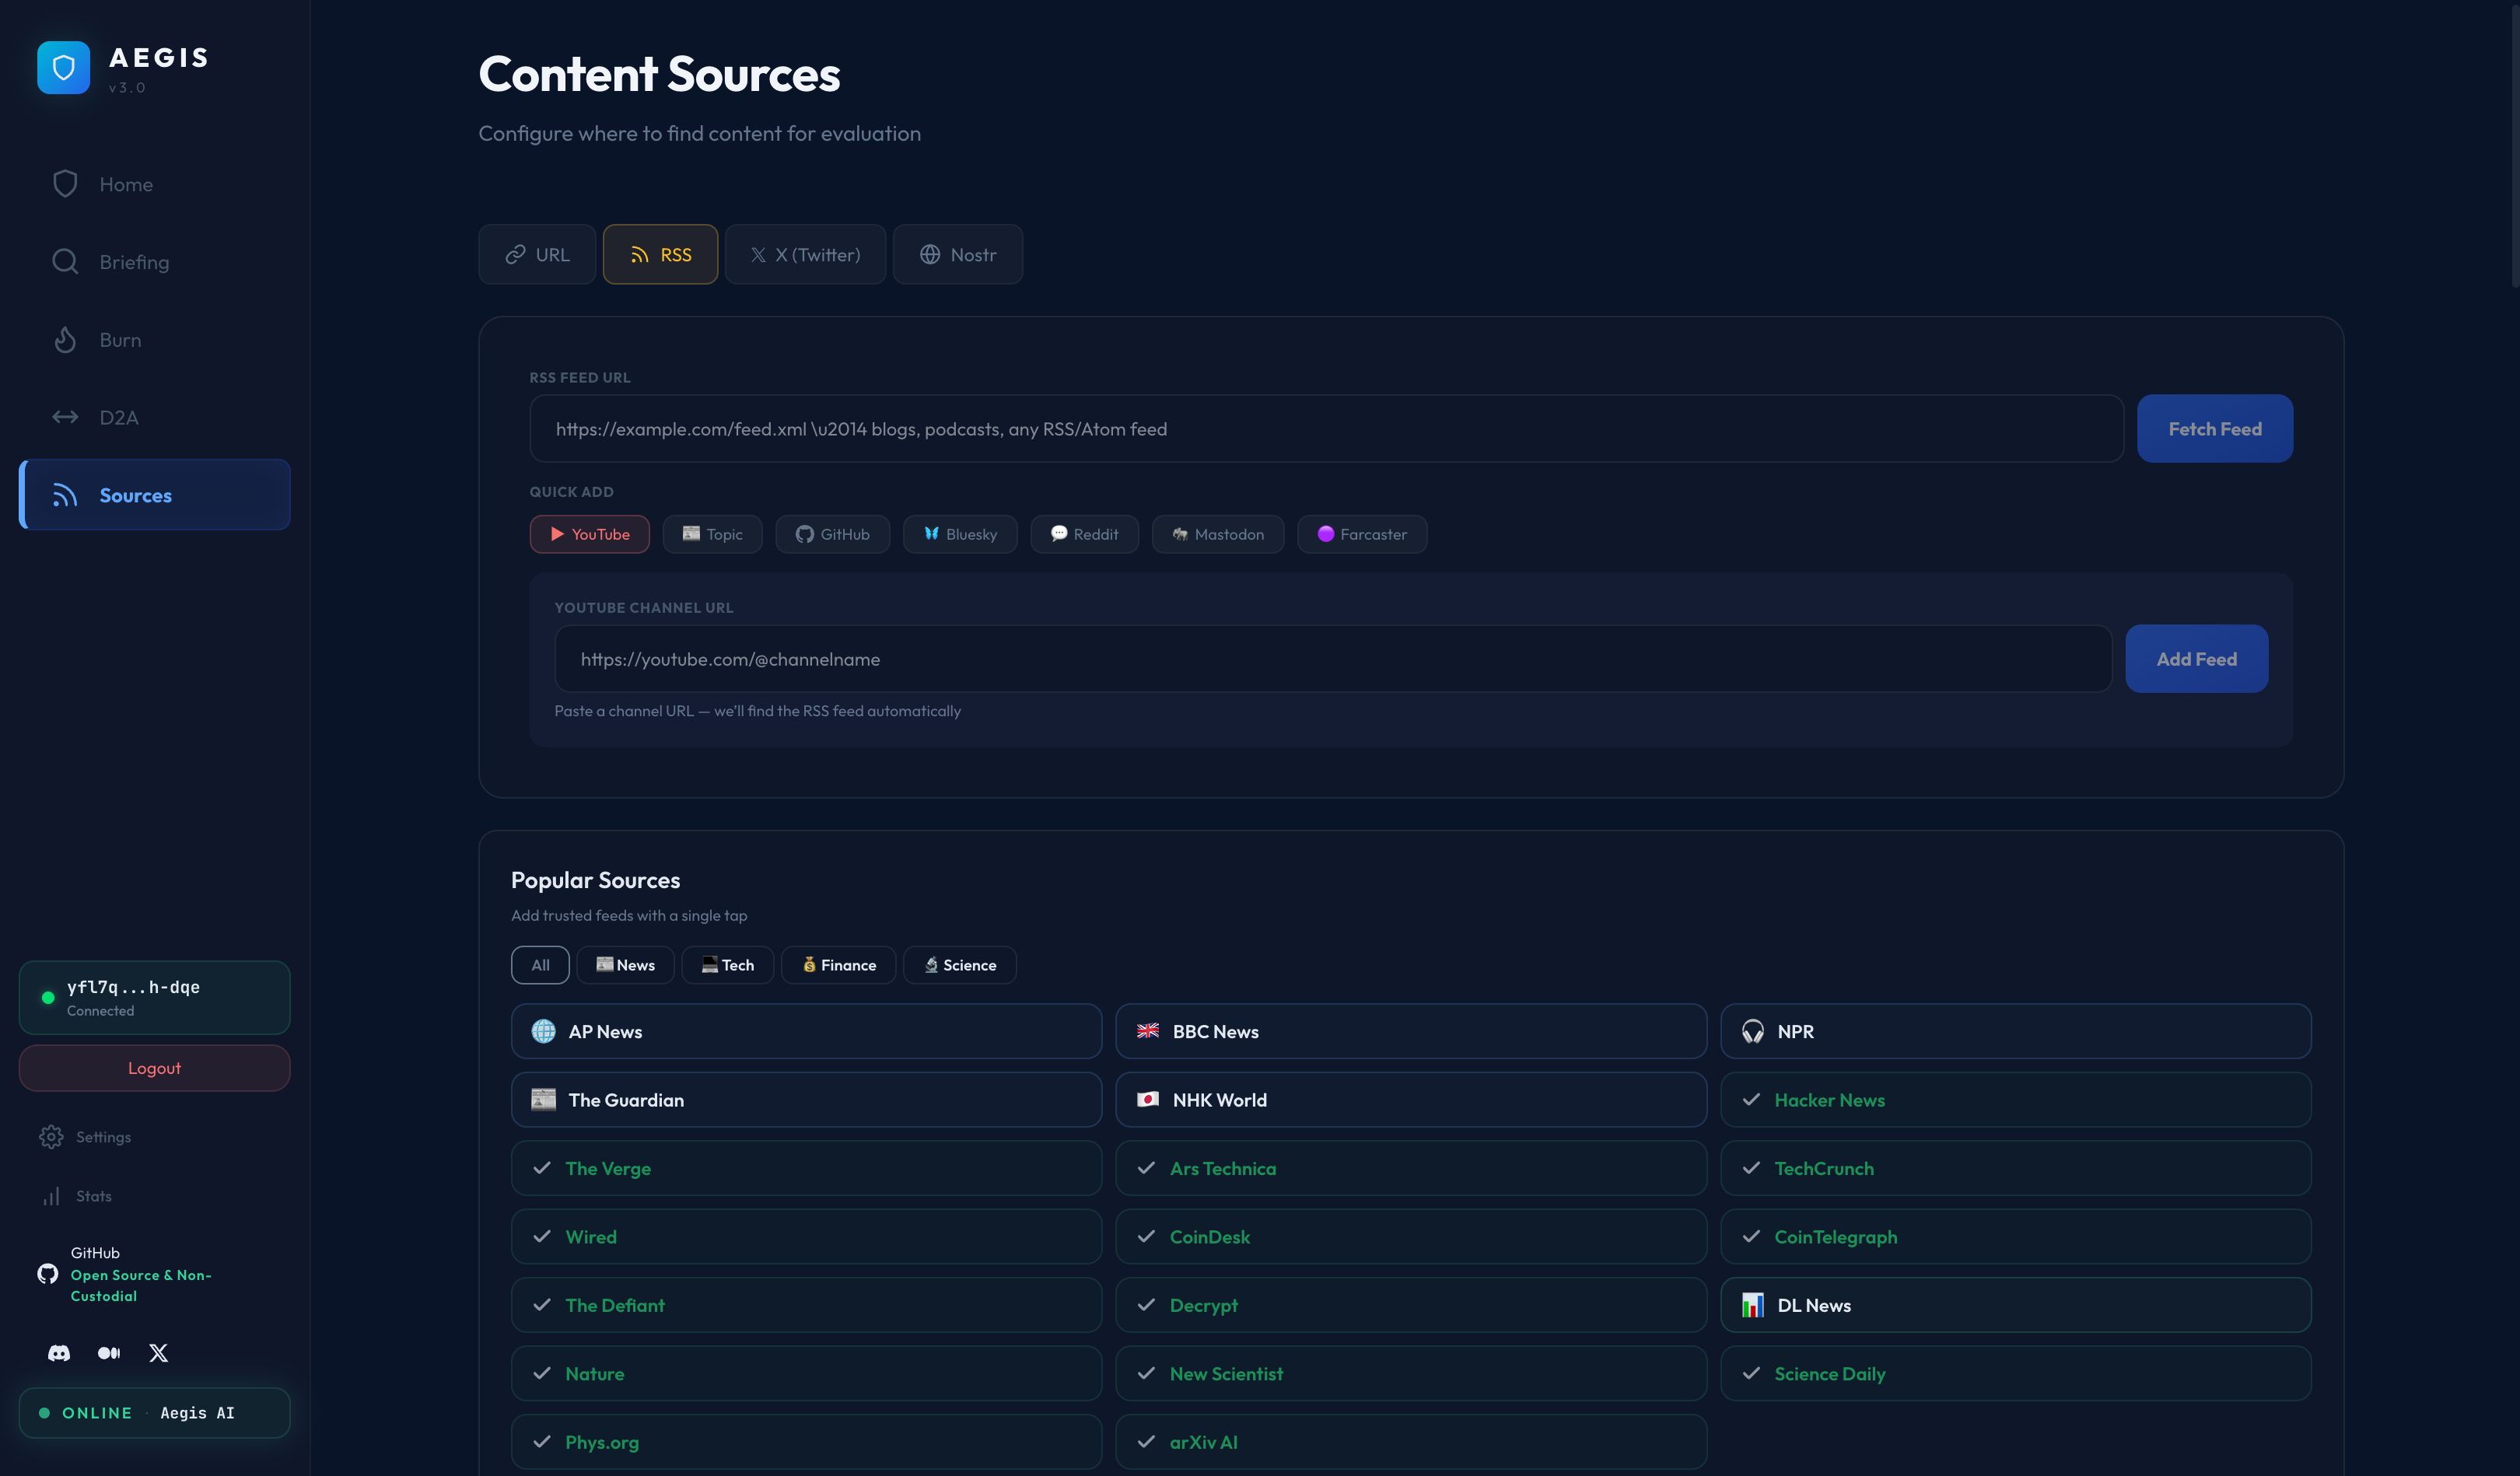Click the X social icon in sidebar

[158, 1353]
